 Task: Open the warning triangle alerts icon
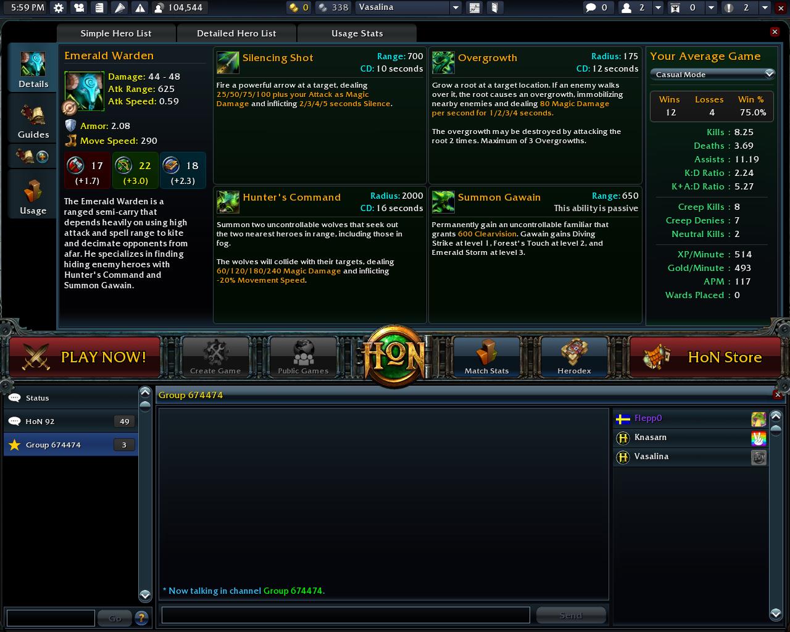tap(140, 8)
